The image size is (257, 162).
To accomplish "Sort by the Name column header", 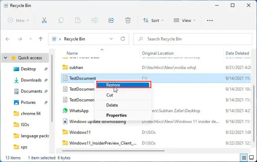I will coord(72,53).
